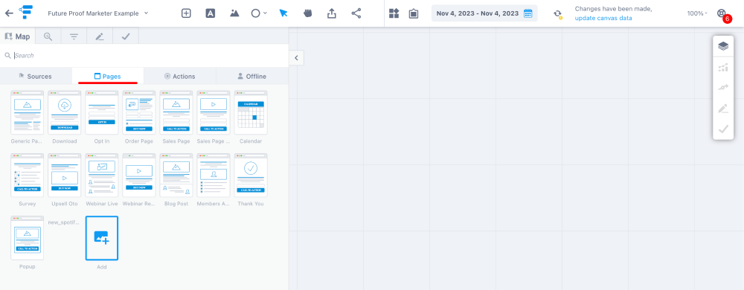The image size is (744, 290).
Task: Click the forecast arrow icon in right toolbar
Action: click(723, 88)
